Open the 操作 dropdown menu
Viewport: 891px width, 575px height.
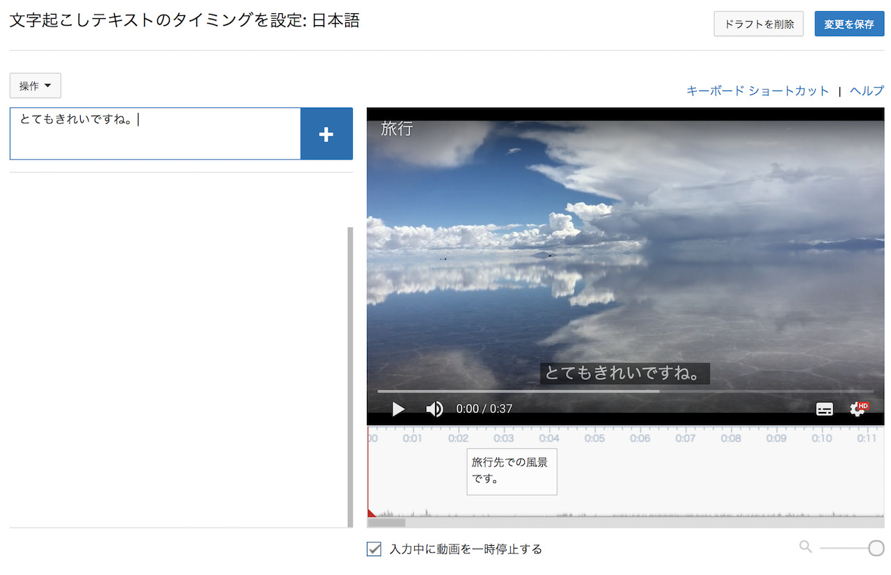(x=36, y=86)
